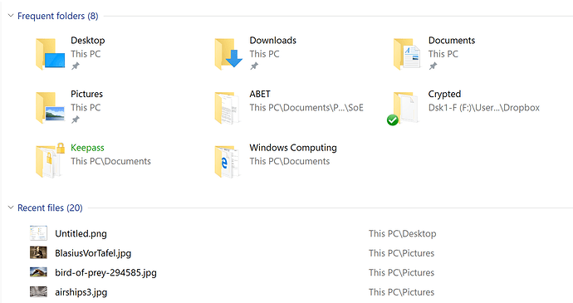Open the Downloads folder icon
This screenshot has width=573, height=303.
[x=228, y=54]
